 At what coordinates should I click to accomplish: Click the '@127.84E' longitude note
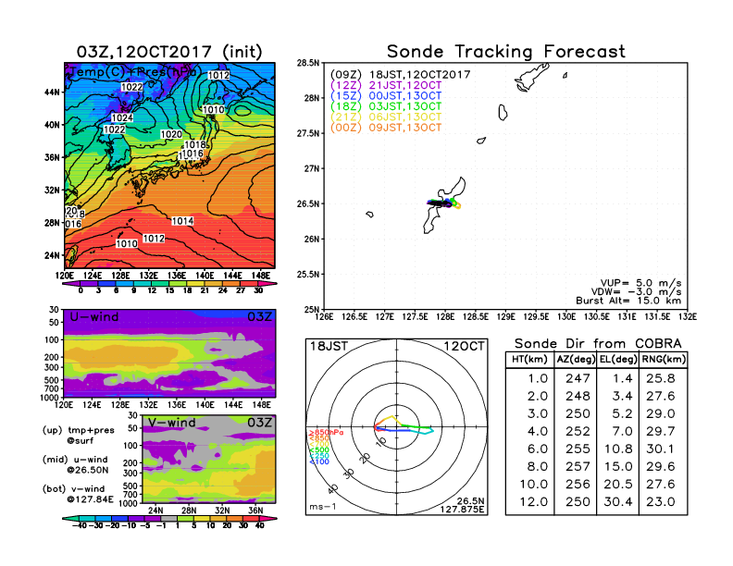click(x=90, y=499)
